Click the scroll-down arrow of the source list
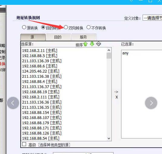162x154 pixels. pyautogui.click(x=109, y=139)
